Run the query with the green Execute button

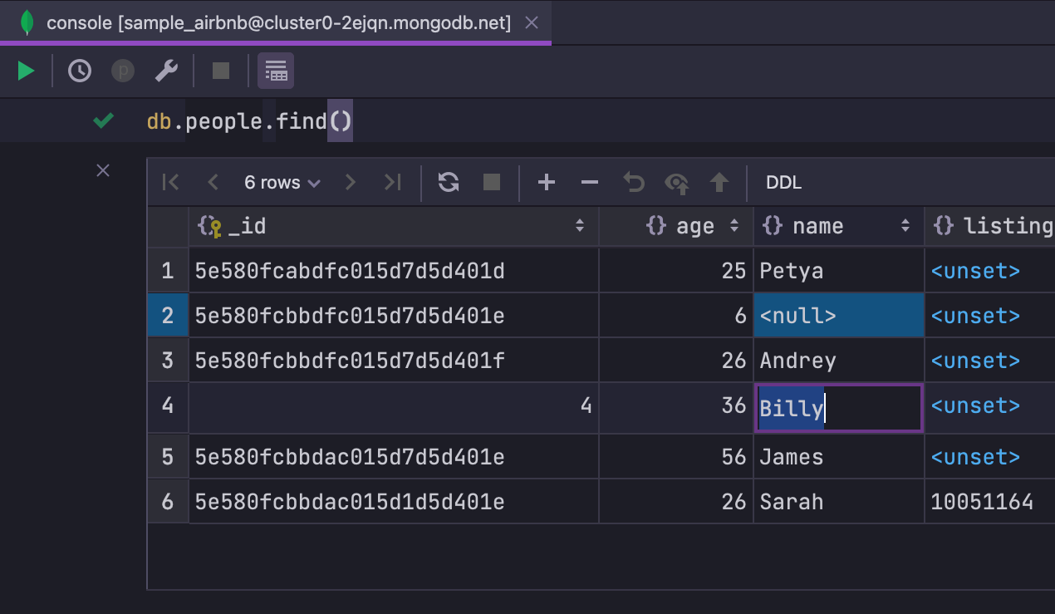(26, 71)
